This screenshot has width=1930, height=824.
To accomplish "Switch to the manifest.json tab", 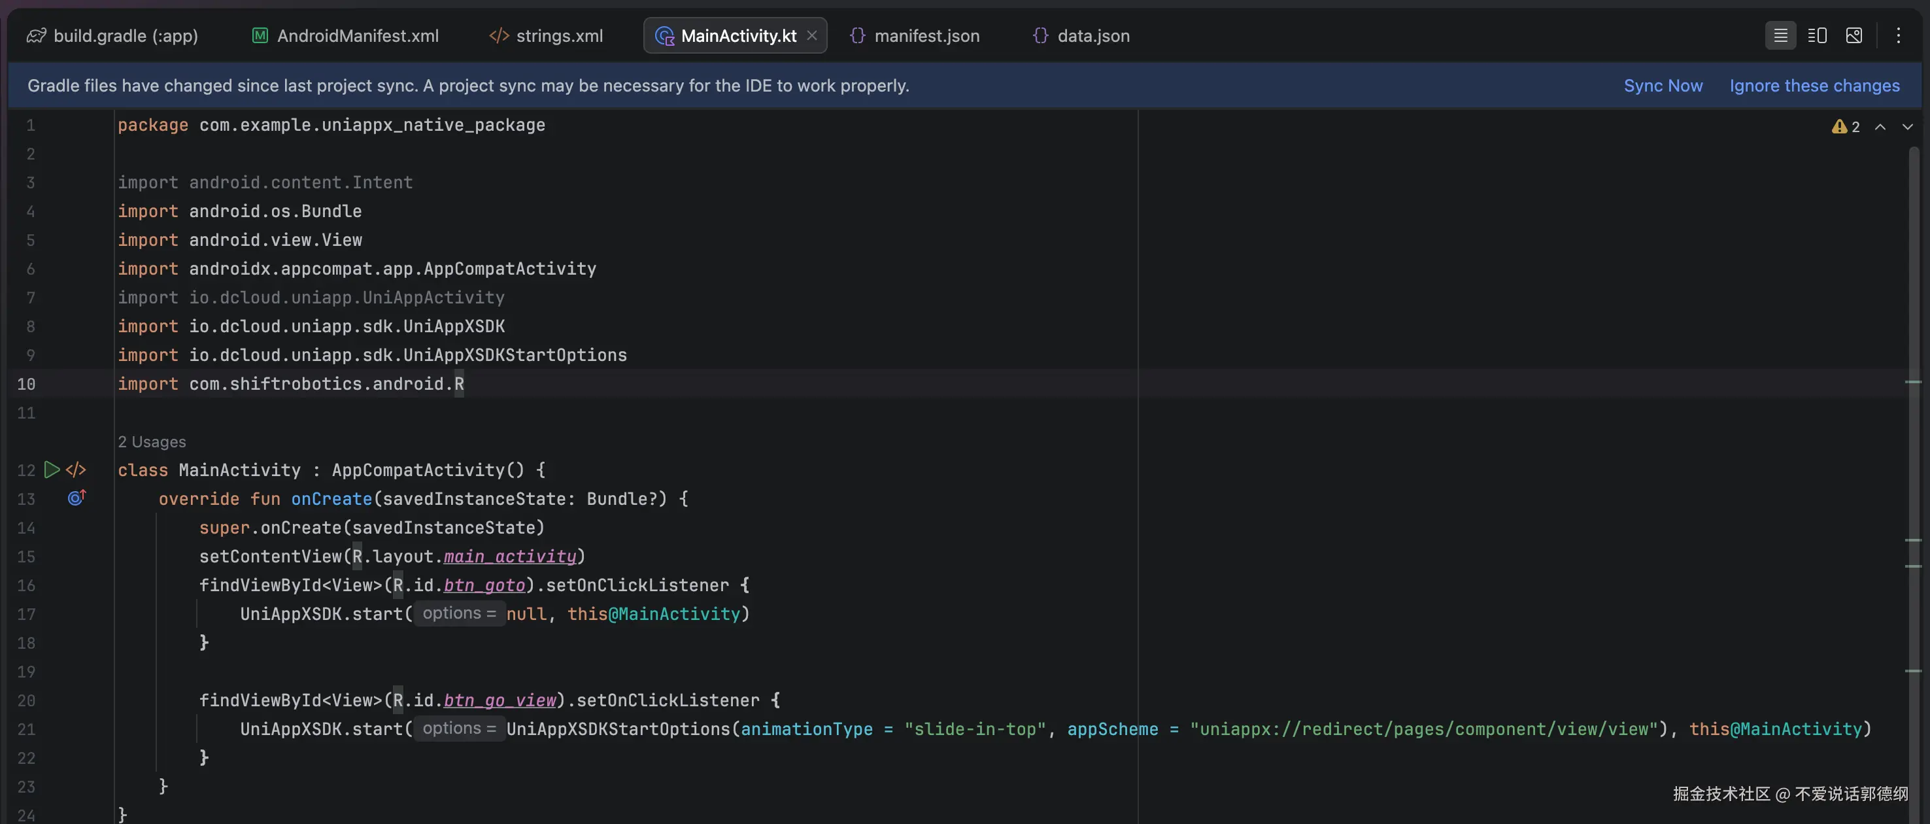I will pos(915,35).
